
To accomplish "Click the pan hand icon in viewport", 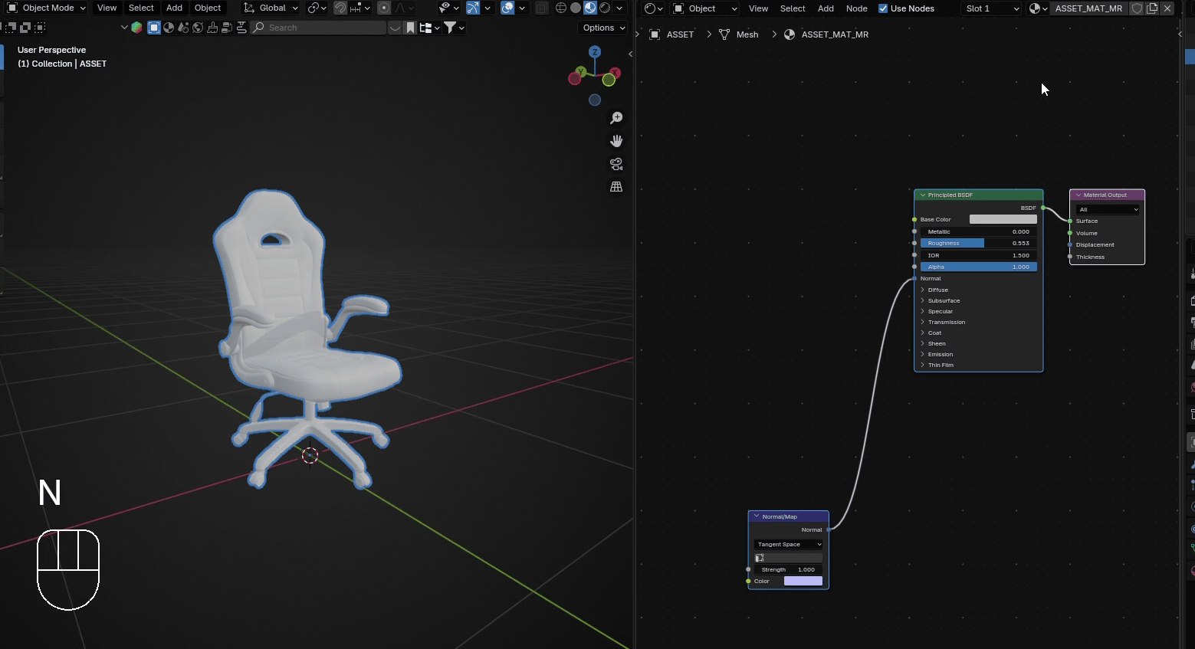I will pos(616,141).
